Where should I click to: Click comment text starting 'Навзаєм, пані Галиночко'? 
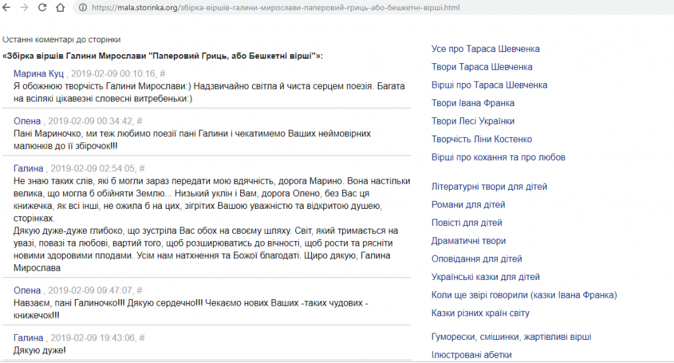click(x=191, y=309)
